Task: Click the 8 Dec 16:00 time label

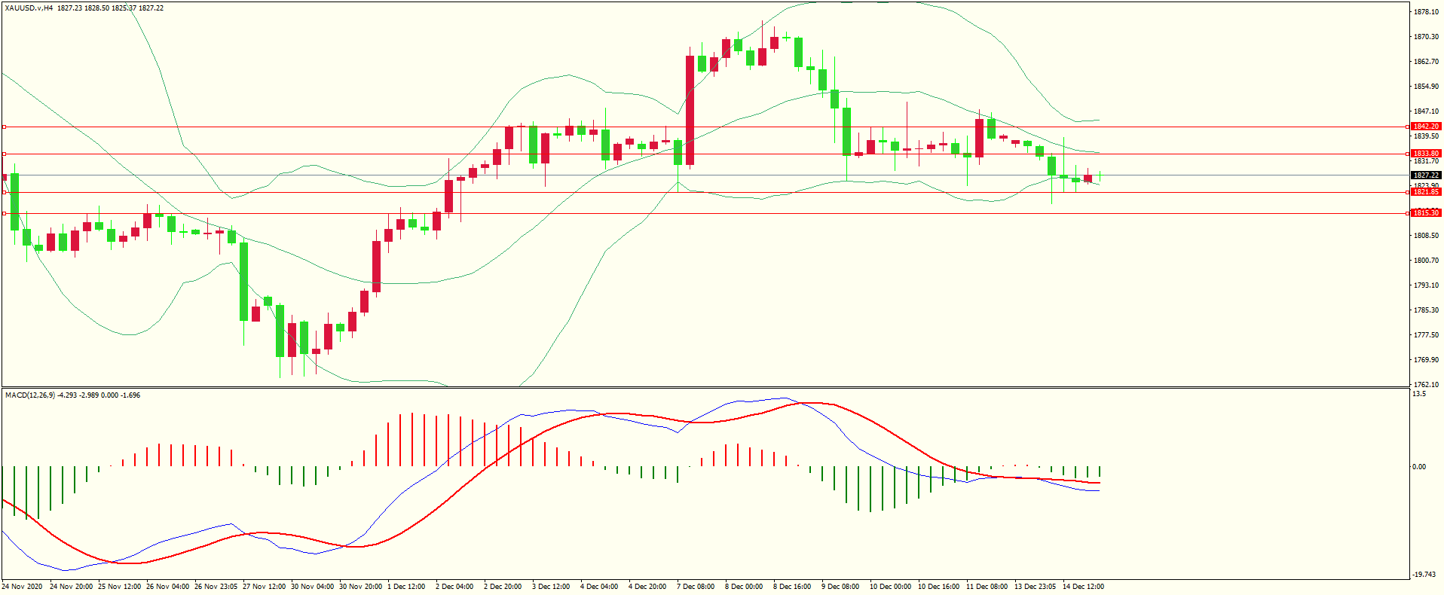Action: pos(792,587)
